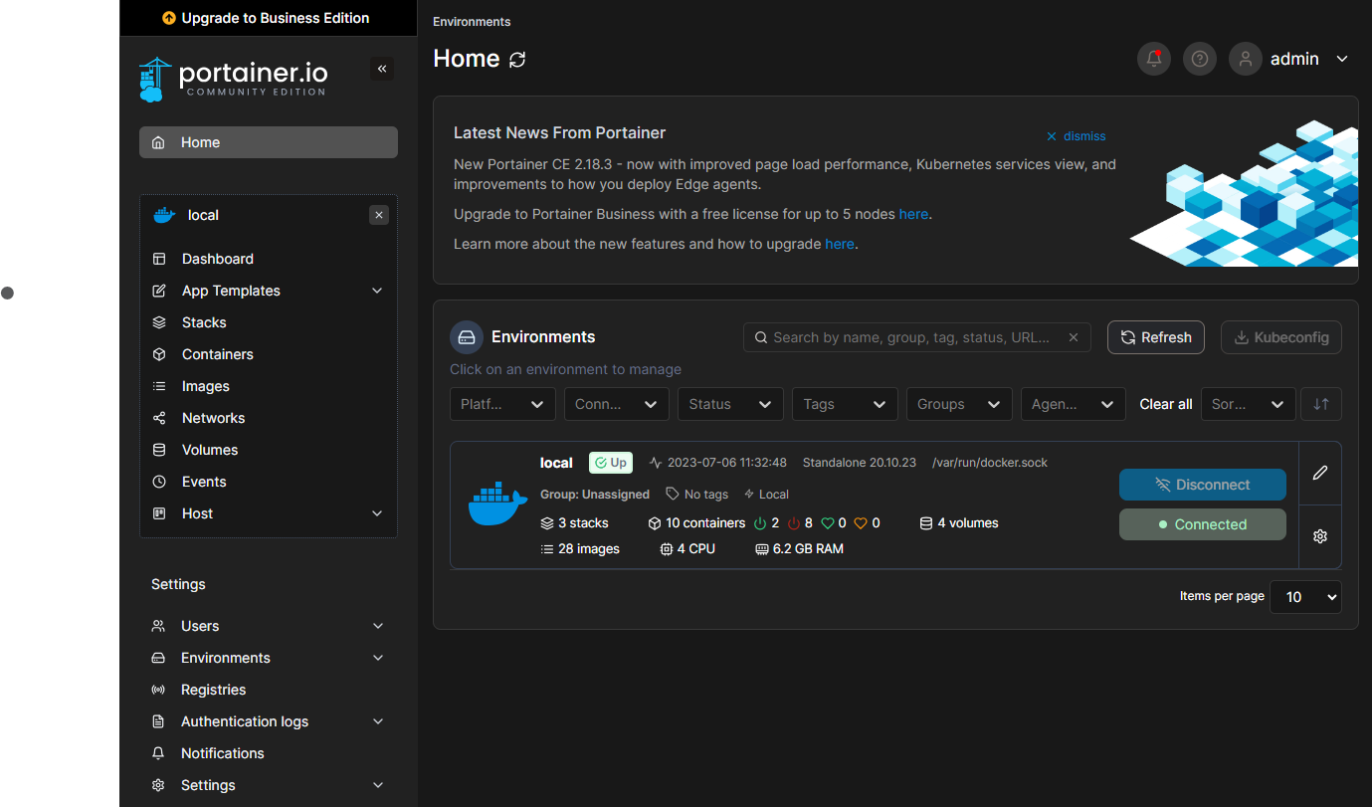Click the Disconnect button
Viewport: 1372px width, 807px height.
pos(1203,485)
